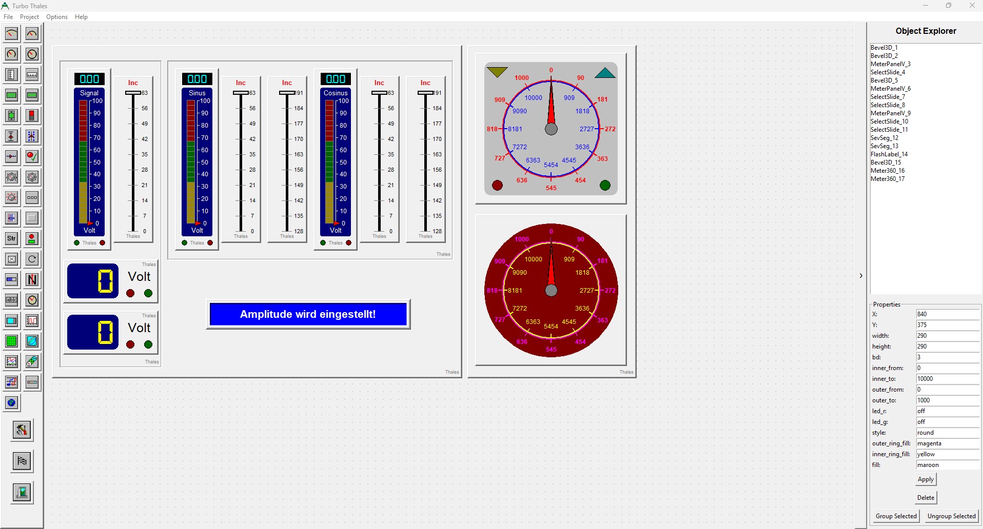Select the green seven-segment display tool
Image resolution: width=983 pixels, height=529 pixels.
(x=11, y=95)
